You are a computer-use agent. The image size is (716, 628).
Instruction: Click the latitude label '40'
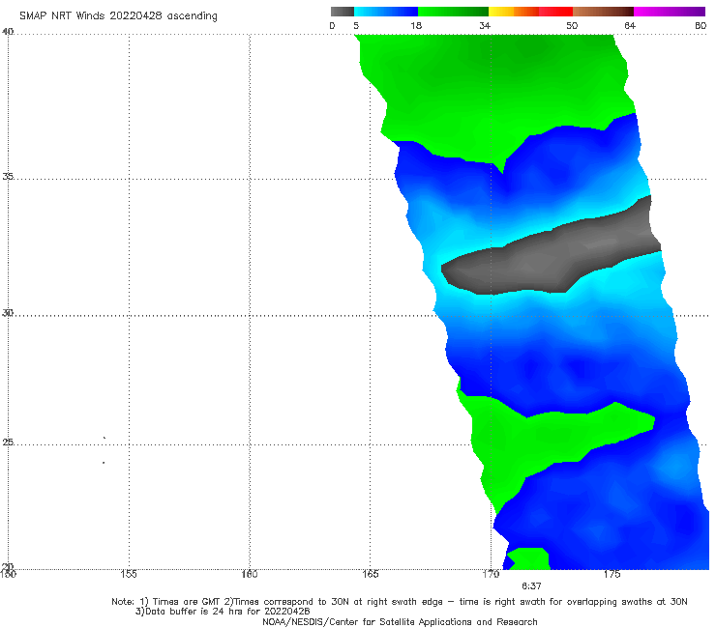(8, 32)
